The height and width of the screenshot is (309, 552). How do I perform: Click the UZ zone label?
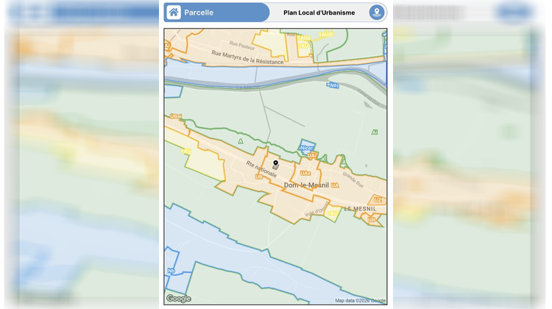coord(378,199)
